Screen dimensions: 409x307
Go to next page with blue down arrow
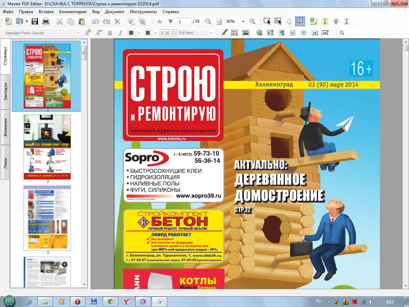click(x=170, y=21)
